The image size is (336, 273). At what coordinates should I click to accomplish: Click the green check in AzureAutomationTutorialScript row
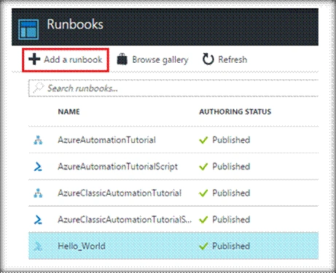pos(203,166)
